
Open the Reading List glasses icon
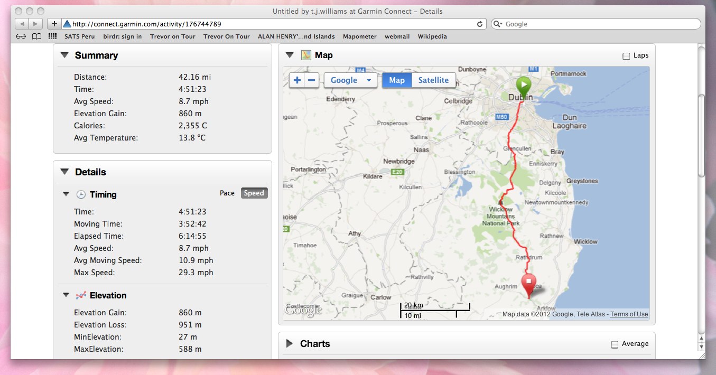(21, 36)
